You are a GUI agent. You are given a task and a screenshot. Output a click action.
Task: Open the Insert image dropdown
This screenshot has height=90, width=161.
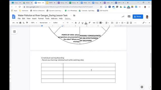[x=101, y=23]
